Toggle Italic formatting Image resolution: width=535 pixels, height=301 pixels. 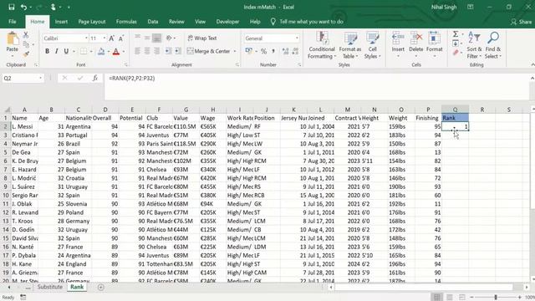pyautogui.click(x=56, y=51)
